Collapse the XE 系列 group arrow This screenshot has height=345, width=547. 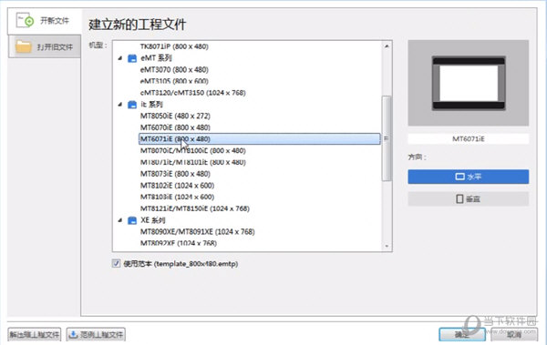pos(120,220)
